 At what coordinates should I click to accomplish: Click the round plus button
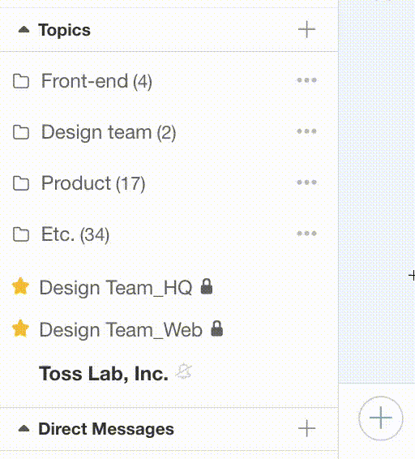(380, 418)
